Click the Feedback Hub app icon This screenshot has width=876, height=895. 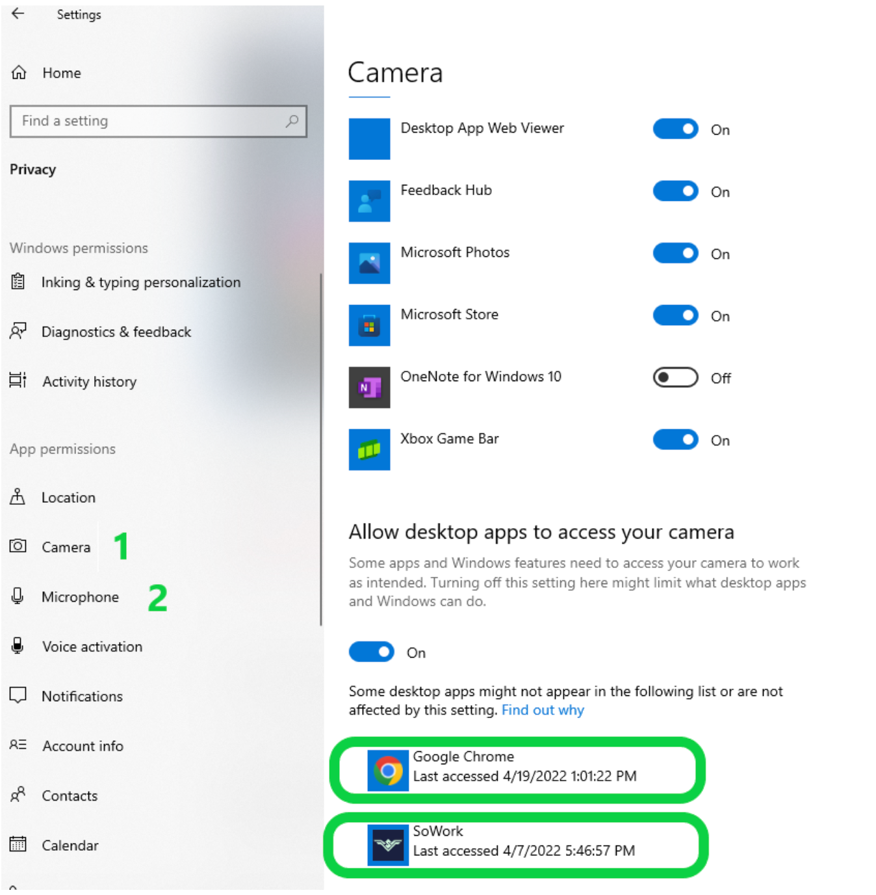[369, 201]
